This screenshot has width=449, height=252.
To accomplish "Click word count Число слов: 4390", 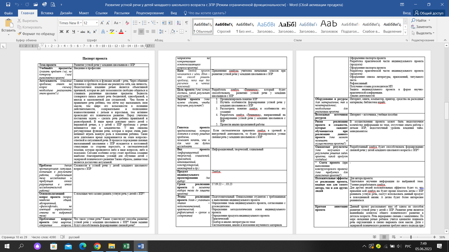I will coord(44,237).
